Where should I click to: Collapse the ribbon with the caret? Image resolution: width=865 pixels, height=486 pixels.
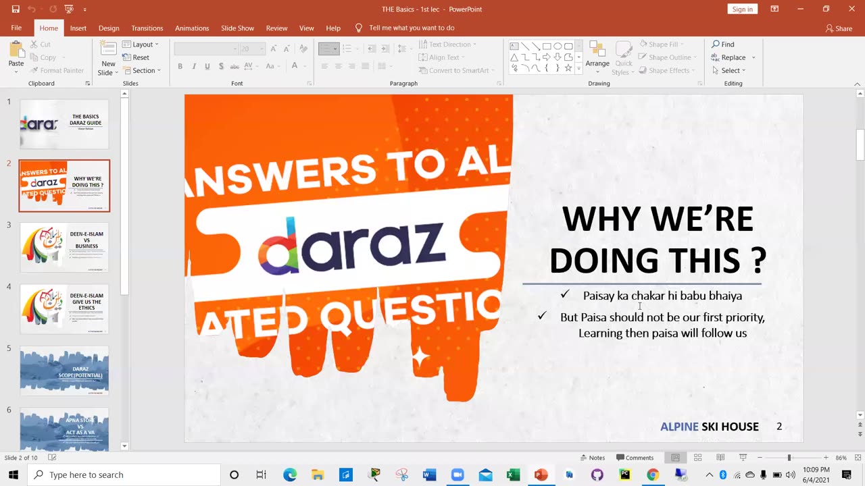point(858,84)
